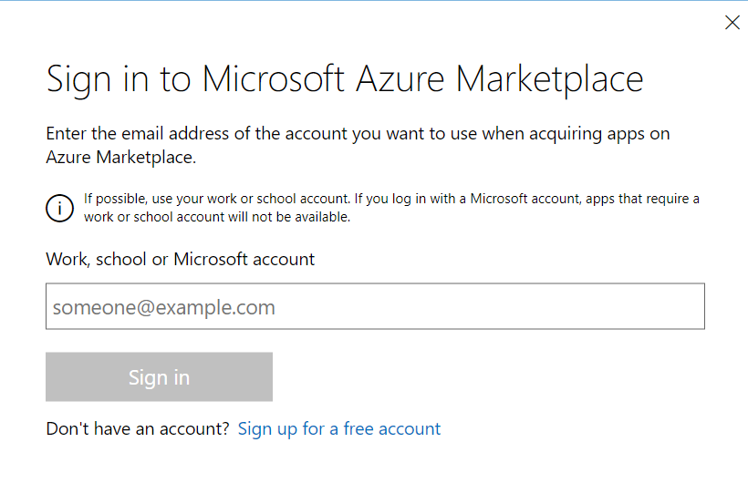Screen dimensions: 748x504
Task: Click the Enter the email address instruction paragraph
Action: (358, 145)
